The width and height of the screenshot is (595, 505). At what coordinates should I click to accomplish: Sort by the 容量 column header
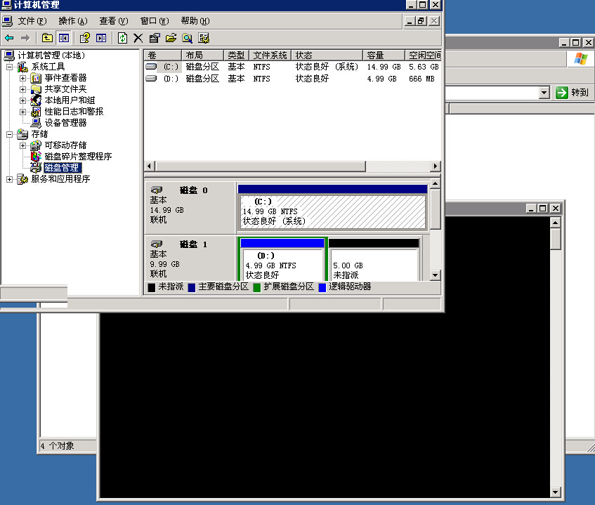[x=384, y=55]
